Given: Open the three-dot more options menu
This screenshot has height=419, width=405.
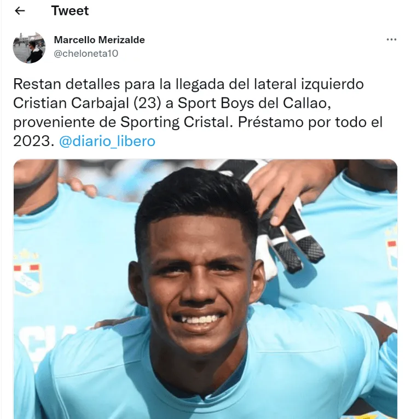Looking at the screenshot, I should 391,39.
